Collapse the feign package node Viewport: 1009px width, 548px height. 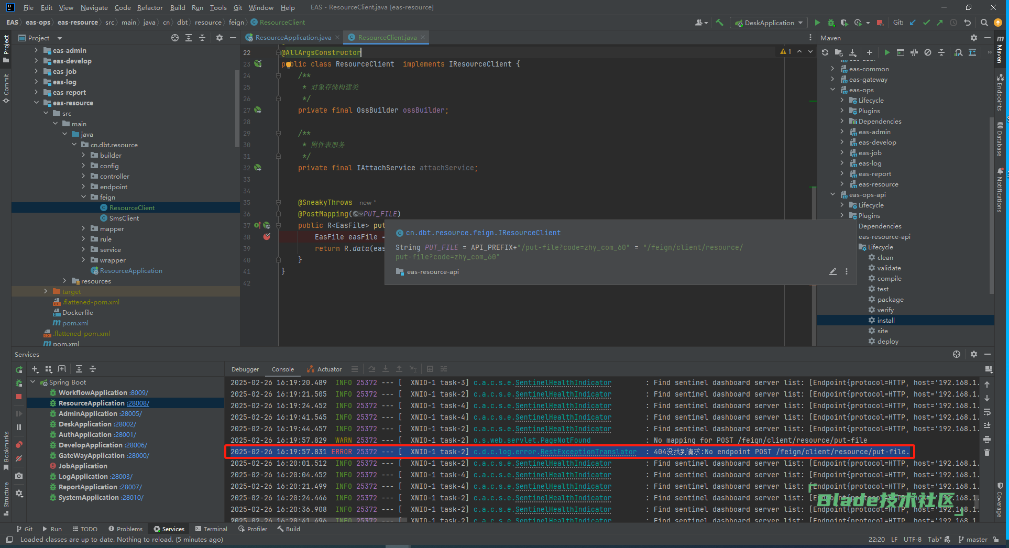[83, 197]
